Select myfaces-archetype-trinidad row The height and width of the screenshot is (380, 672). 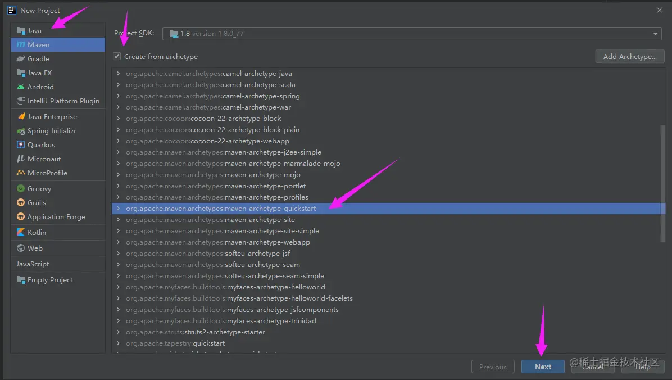coord(388,321)
